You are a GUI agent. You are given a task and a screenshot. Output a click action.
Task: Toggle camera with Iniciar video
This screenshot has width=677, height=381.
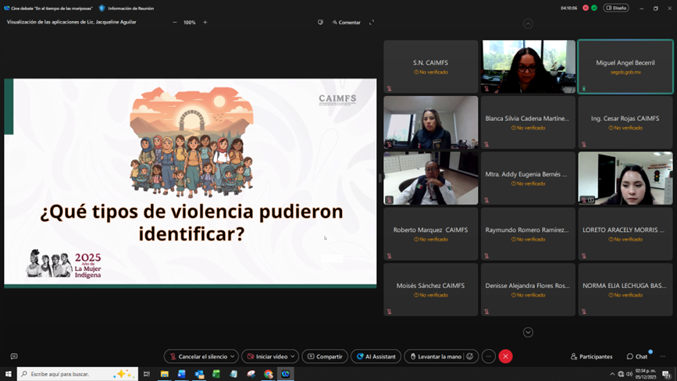click(265, 356)
